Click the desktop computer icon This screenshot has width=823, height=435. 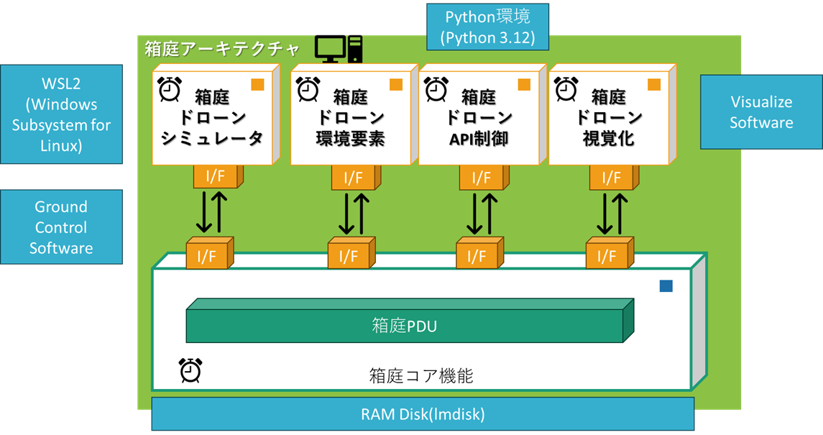pos(339,50)
